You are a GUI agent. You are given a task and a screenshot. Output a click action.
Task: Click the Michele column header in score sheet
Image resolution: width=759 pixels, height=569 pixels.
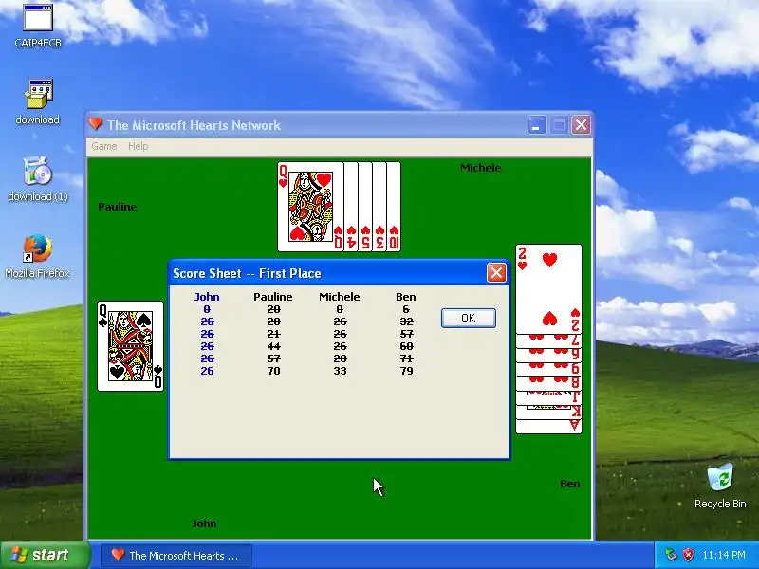coord(340,297)
